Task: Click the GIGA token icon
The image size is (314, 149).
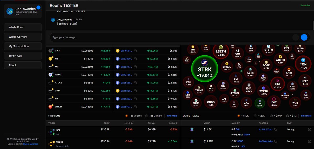Action: click(x=51, y=51)
